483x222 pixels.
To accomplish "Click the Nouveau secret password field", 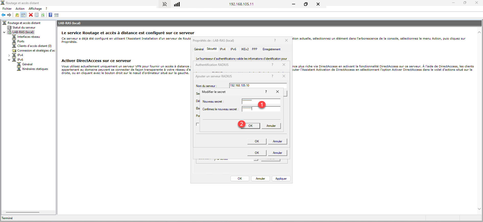I will pos(261,101).
